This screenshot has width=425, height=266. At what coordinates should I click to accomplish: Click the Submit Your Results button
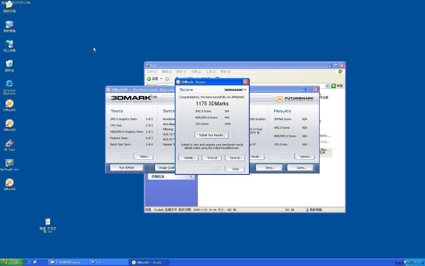click(x=212, y=135)
